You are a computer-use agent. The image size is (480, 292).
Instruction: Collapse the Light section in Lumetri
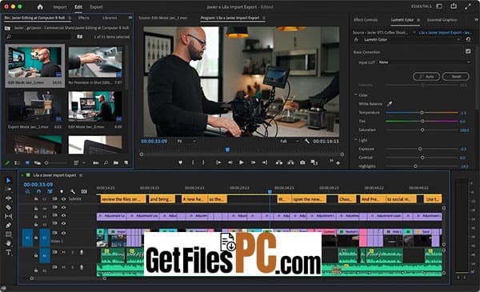point(356,140)
